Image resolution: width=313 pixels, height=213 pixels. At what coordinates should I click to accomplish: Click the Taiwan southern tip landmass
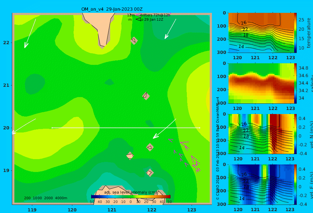[100, 28]
